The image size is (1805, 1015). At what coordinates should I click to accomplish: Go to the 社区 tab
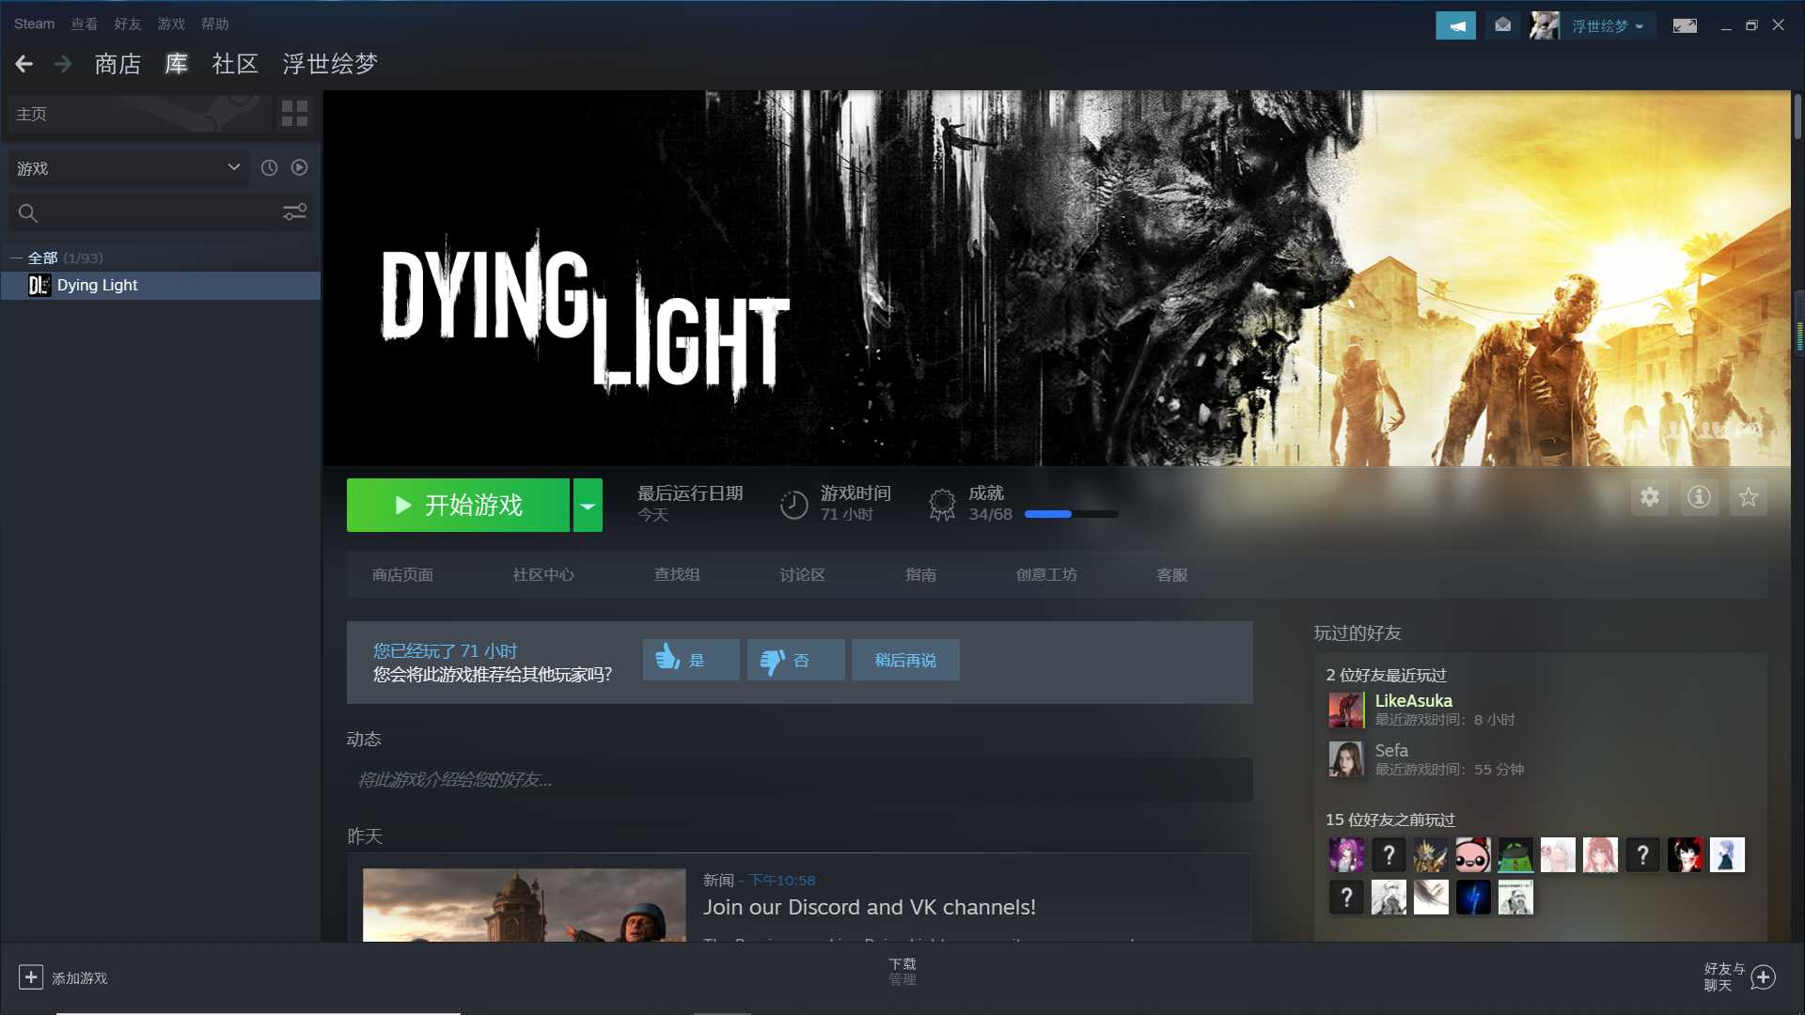click(235, 64)
